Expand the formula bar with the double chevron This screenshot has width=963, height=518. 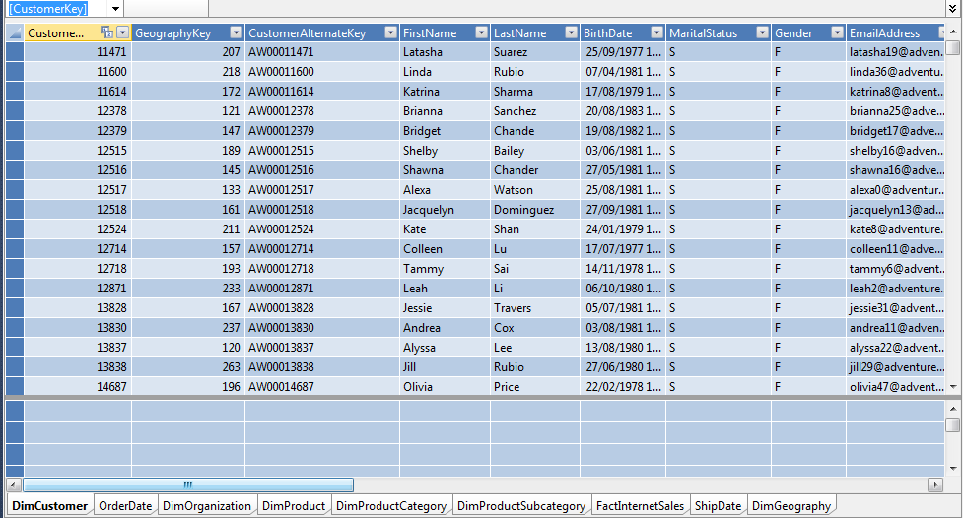952,8
